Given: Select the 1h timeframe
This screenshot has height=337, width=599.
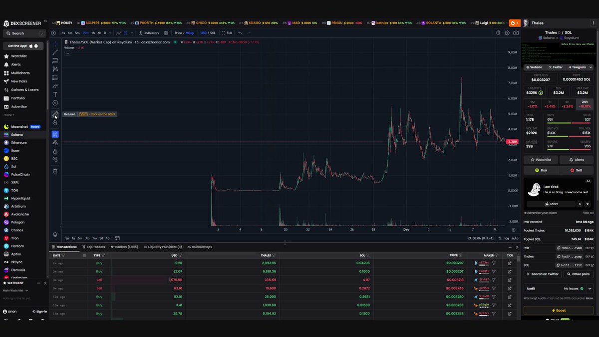Looking at the screenshot, I should click(x=93, y=33).
